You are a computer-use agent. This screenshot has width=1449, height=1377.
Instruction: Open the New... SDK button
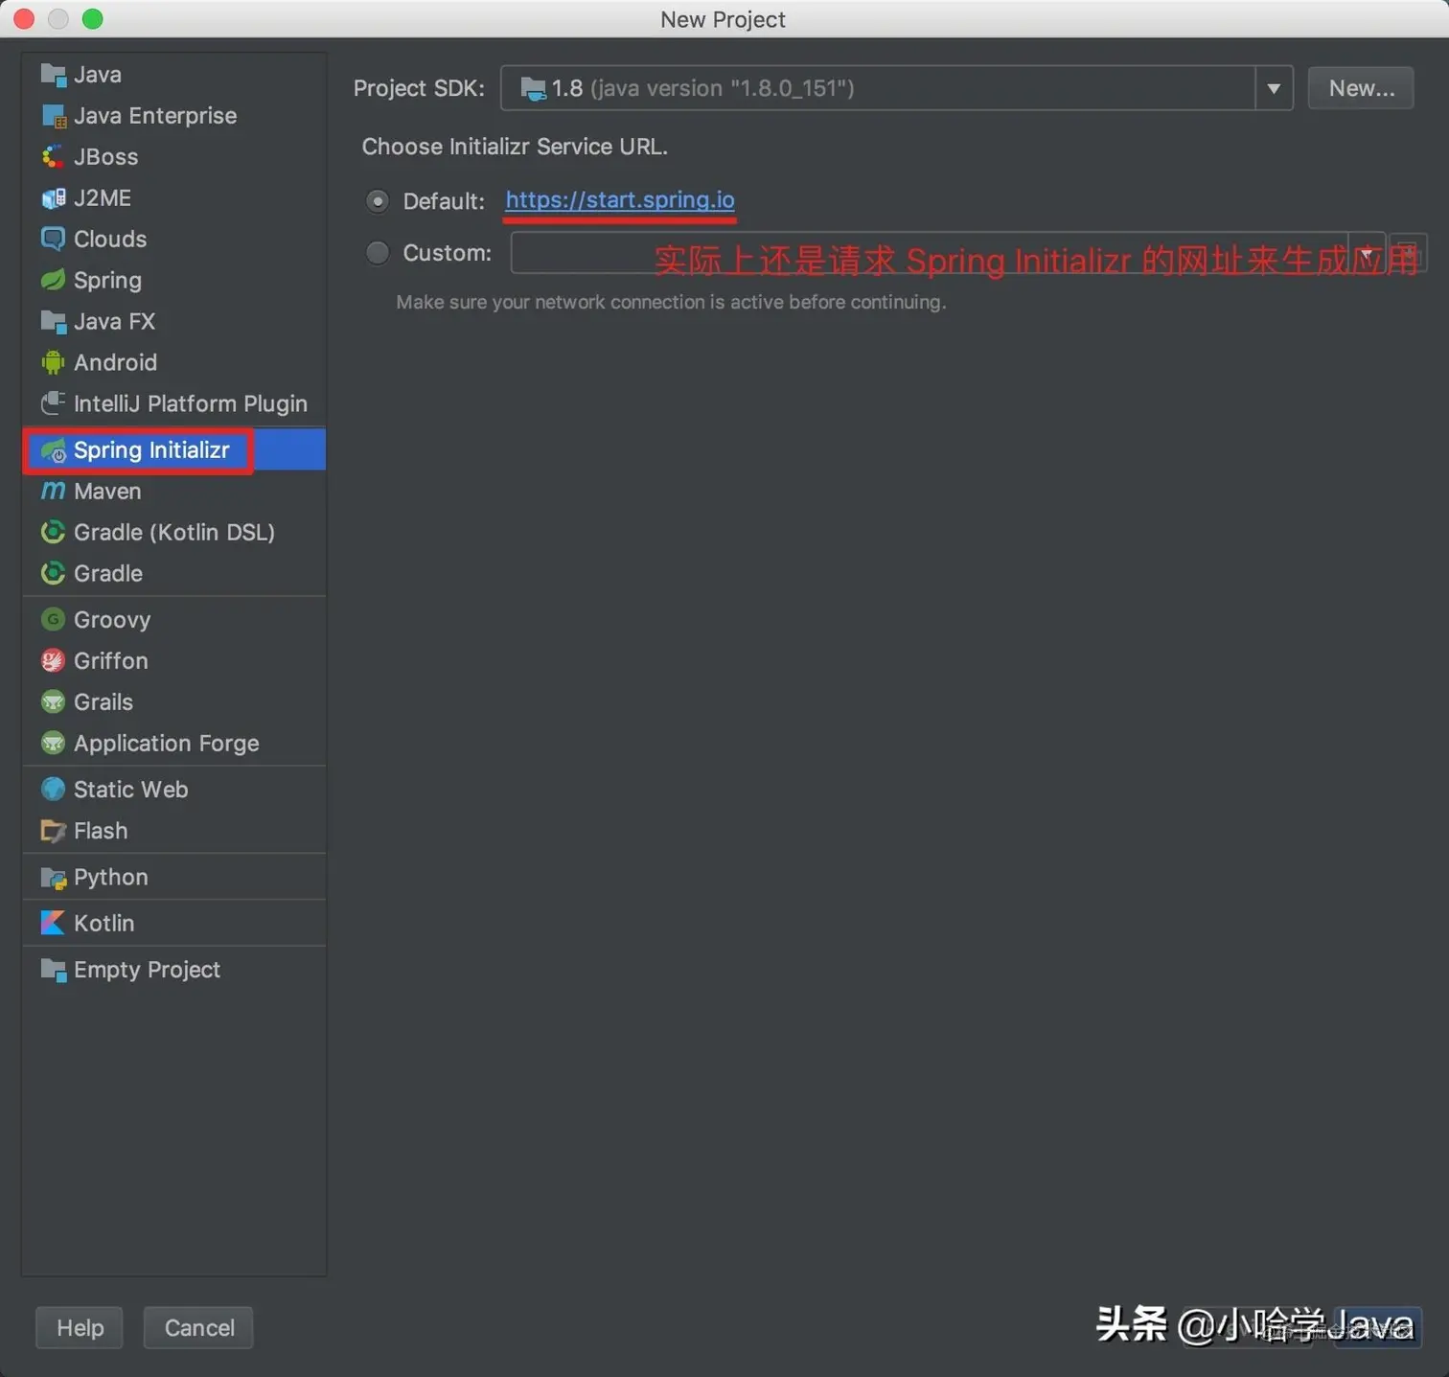(1361, 88)
